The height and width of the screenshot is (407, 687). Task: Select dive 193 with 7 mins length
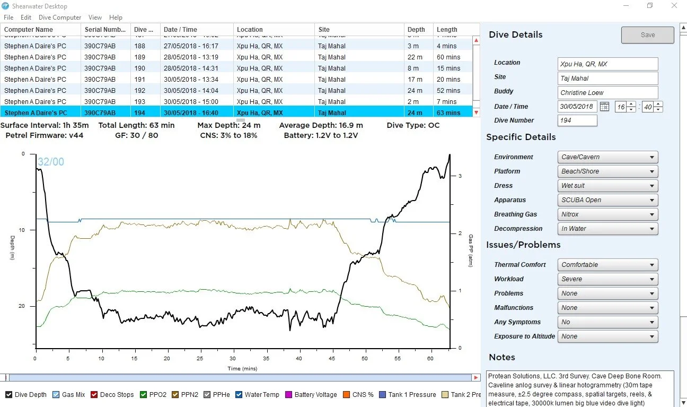236,102
